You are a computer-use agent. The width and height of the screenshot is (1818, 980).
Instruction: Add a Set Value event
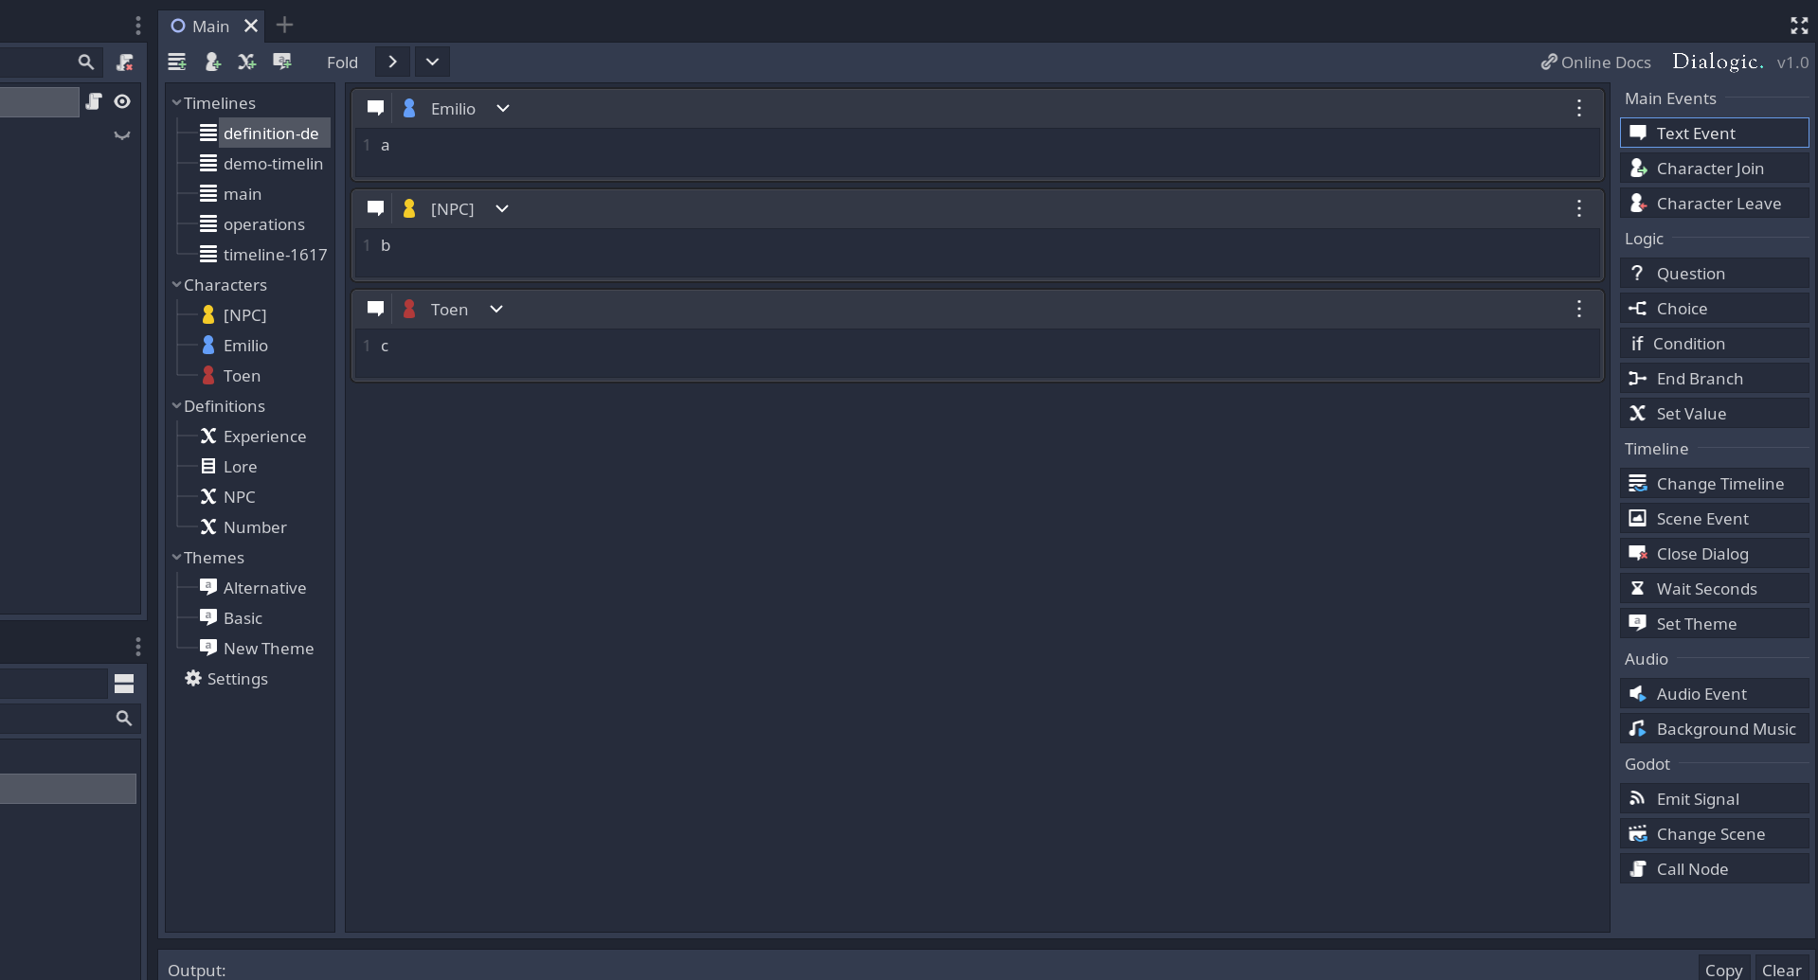[1714, 414]
